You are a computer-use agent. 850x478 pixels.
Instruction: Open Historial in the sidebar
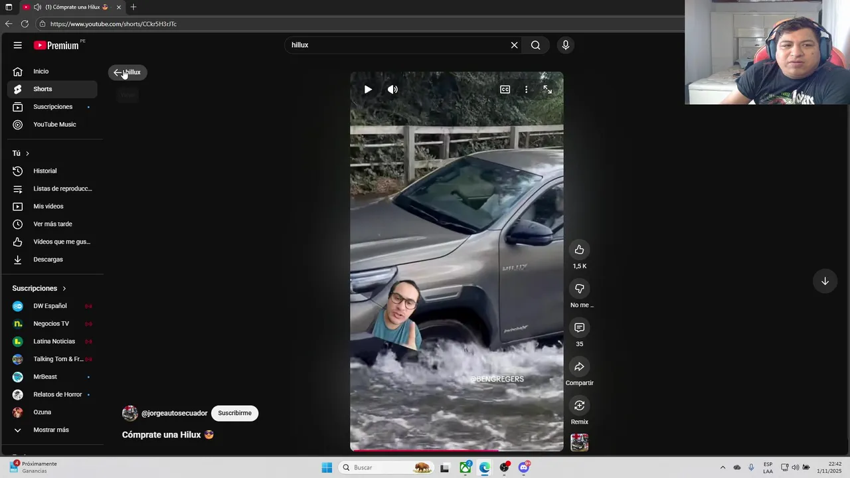click(52, 171)
